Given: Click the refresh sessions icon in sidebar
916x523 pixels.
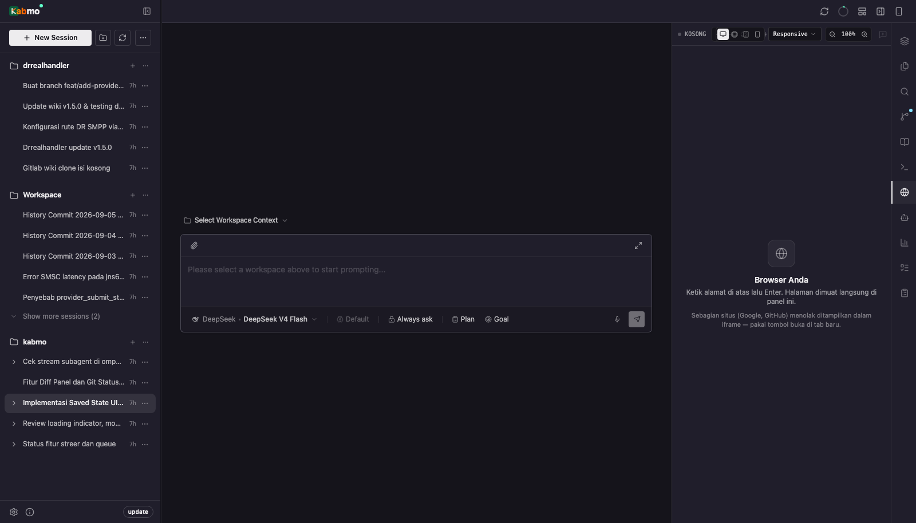Looking at the screenshot, I should (123, 38).
